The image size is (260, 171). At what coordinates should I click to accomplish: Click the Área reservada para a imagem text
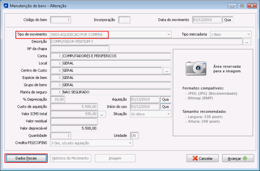point(227,69)
